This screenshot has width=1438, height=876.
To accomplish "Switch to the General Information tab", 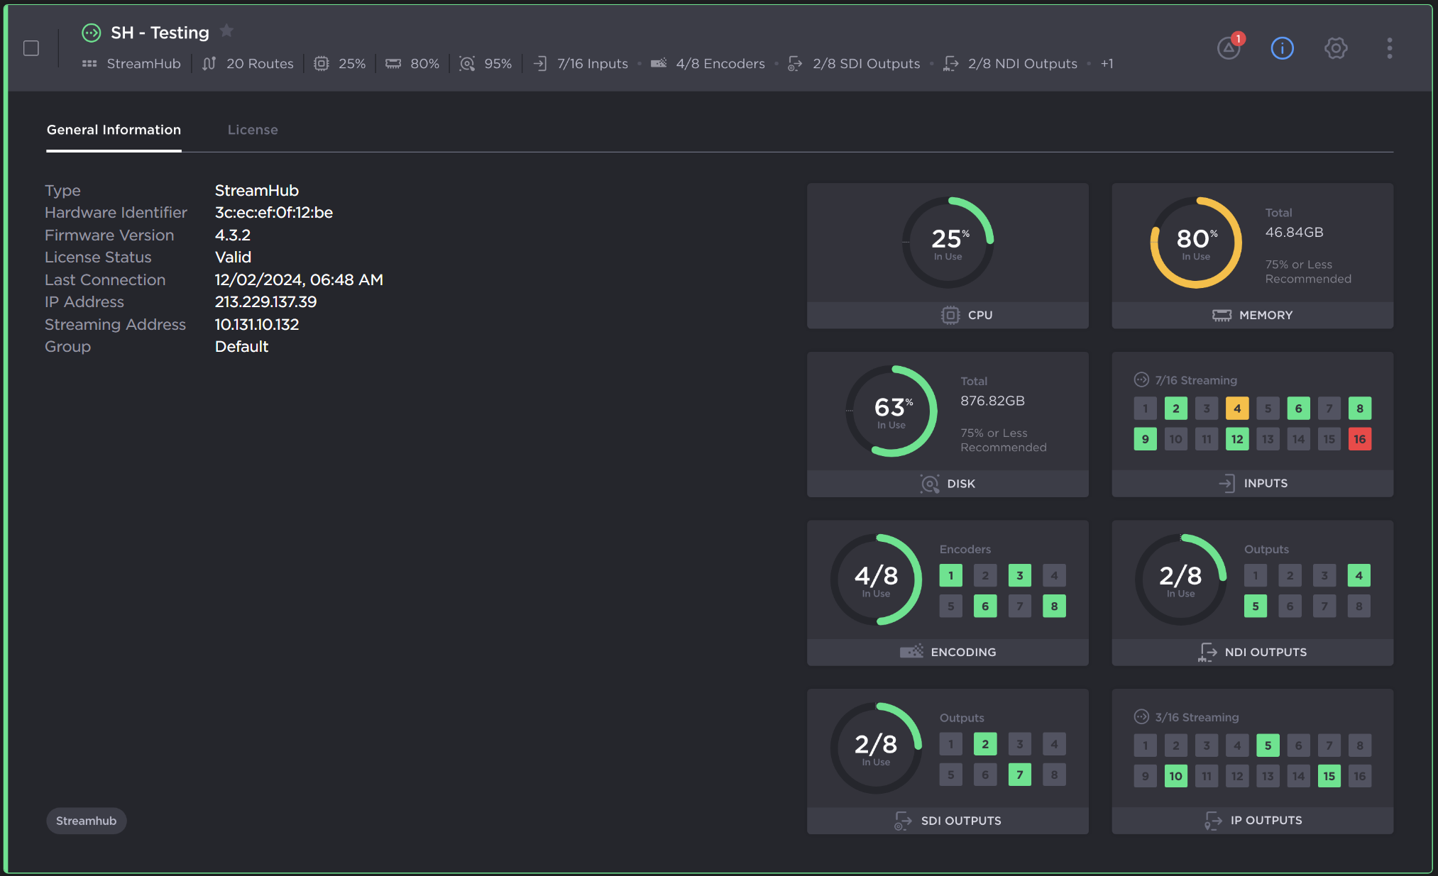I will (114, 130).
